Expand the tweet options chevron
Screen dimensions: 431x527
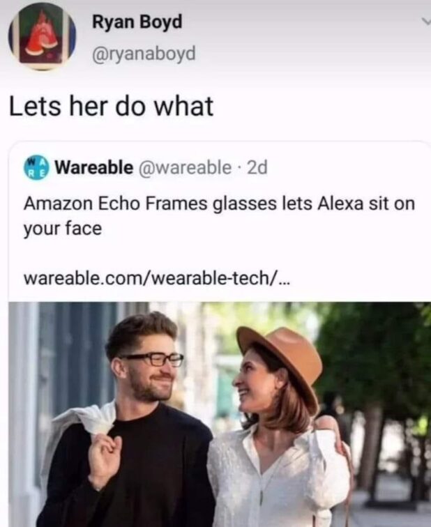click(x=426, y=21)
